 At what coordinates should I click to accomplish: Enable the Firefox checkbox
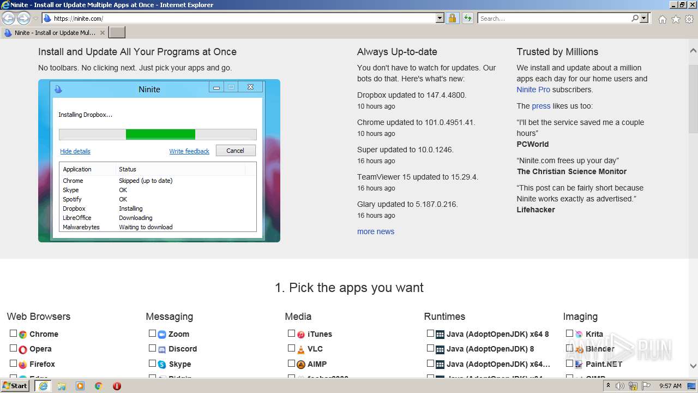pos(13,363)
